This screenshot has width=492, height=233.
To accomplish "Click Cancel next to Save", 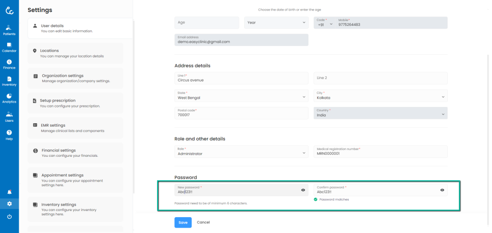I will (x=203, y=222).
